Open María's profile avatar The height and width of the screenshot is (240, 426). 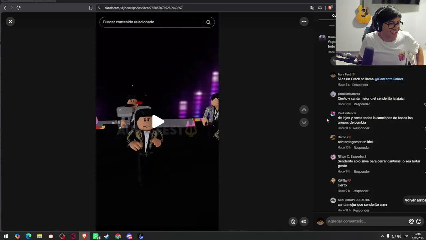[322, 38]
